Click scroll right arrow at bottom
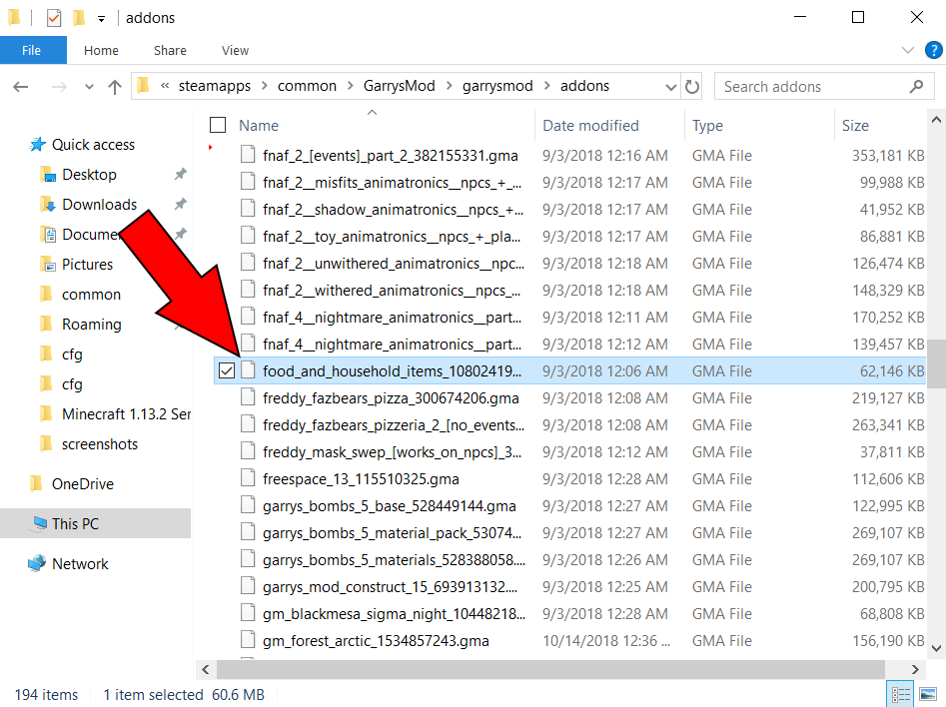The width and height of the screenshot is (946, 707). click(915, 669)
